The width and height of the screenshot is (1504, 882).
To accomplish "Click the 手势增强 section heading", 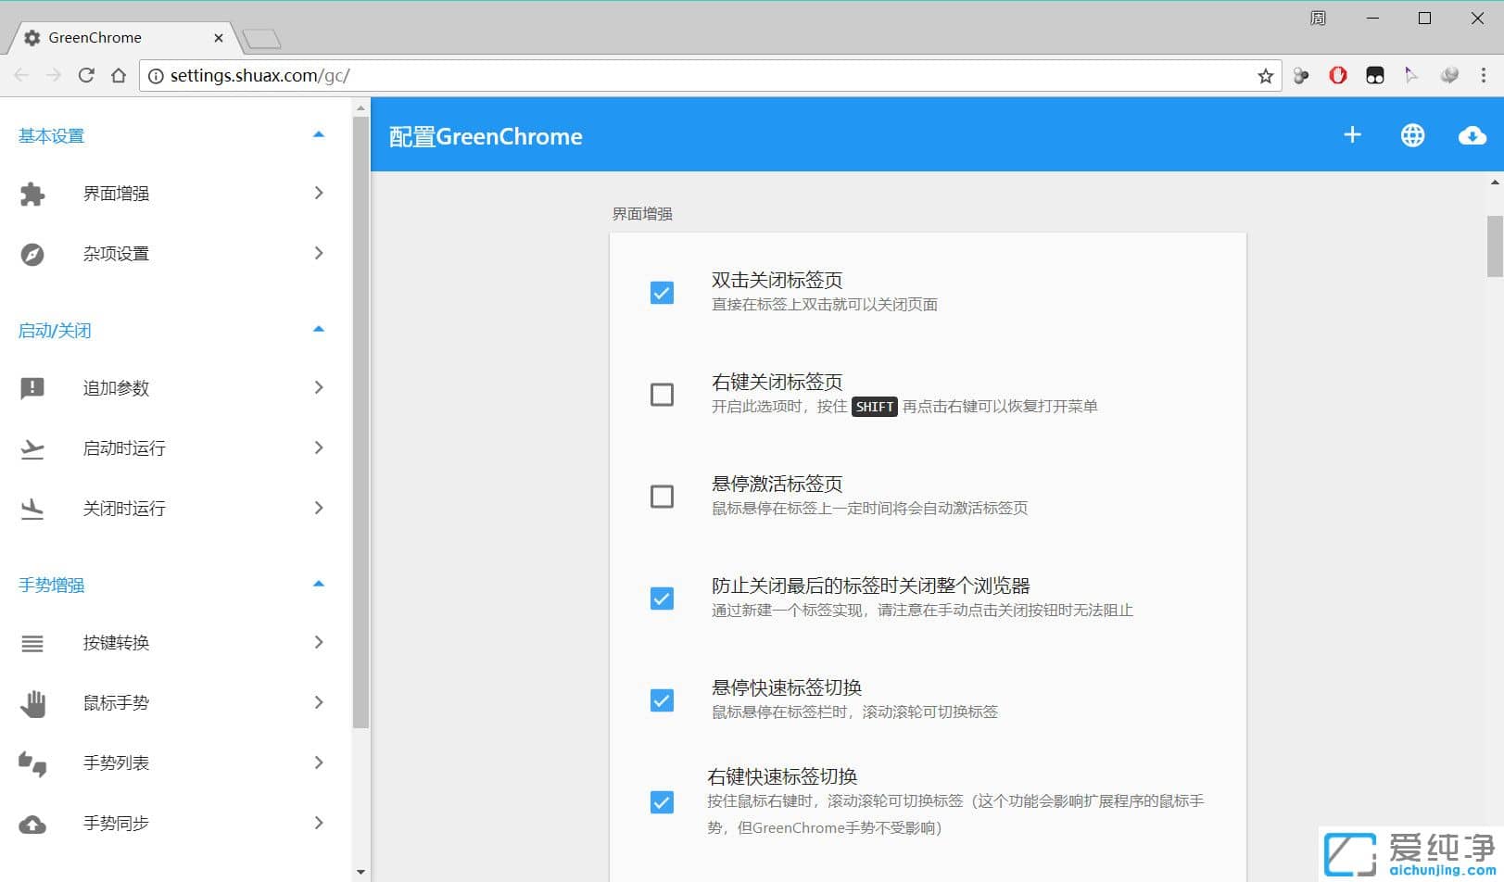I will (x=51, y=586).
